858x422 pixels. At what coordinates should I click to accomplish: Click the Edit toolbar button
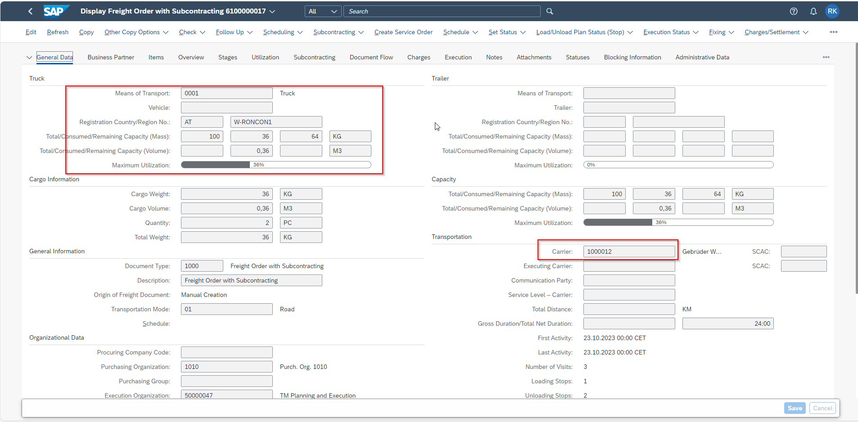point(31,32)
